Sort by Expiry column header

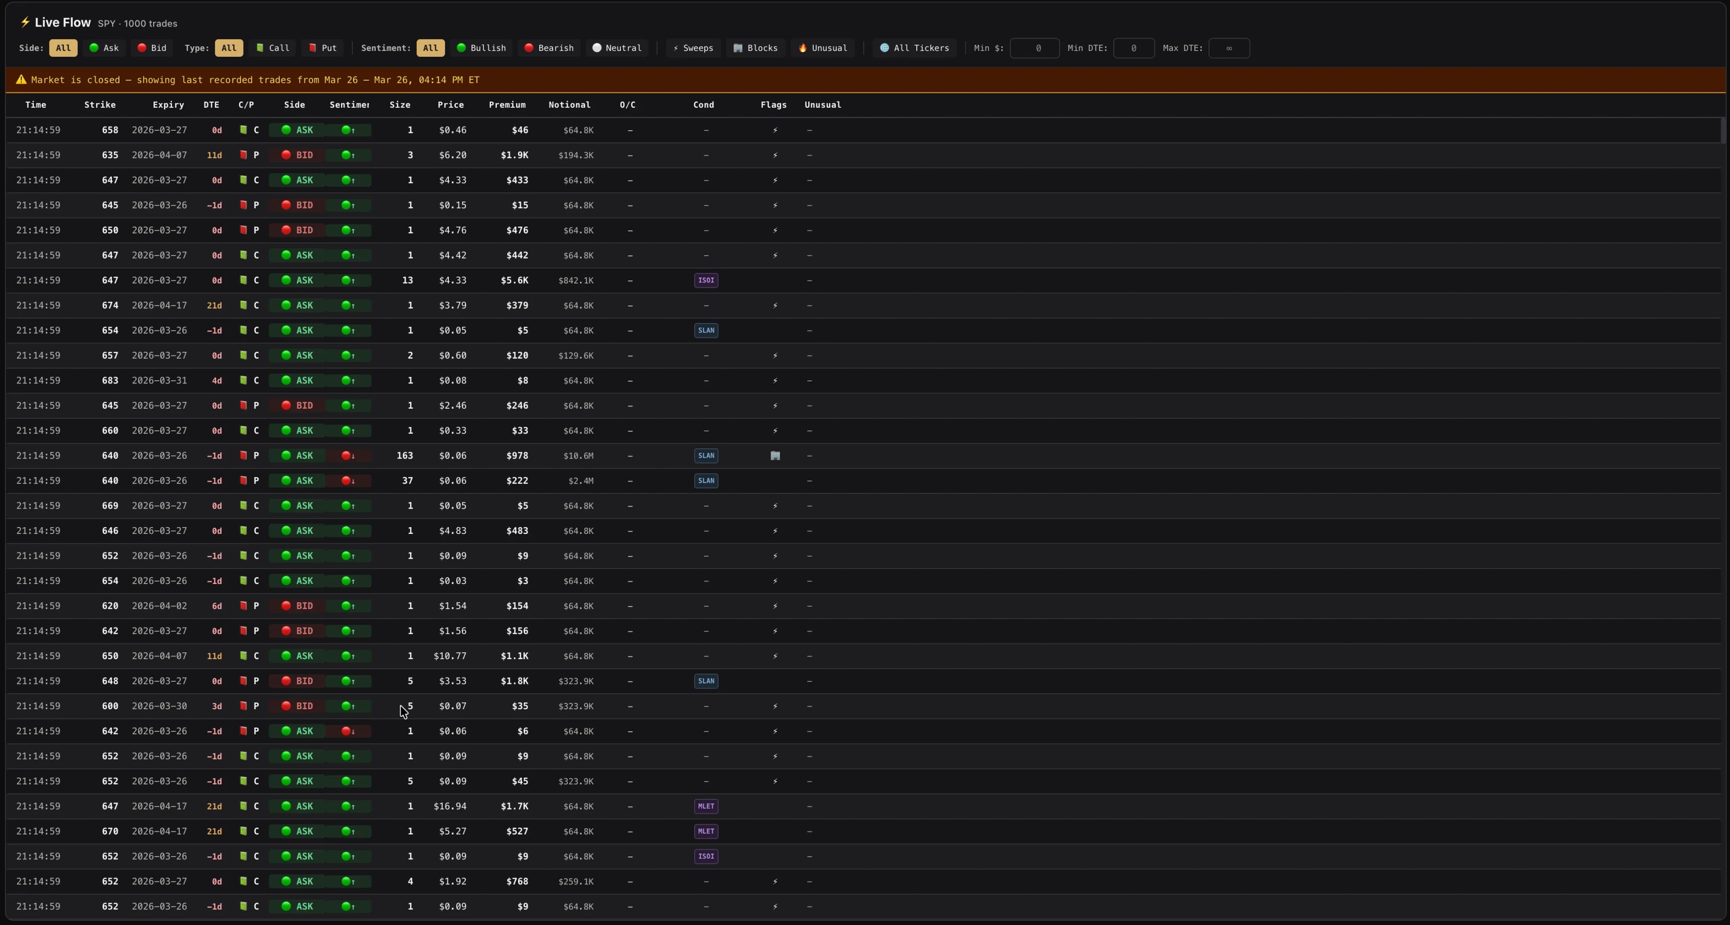(x=168, y=105)
